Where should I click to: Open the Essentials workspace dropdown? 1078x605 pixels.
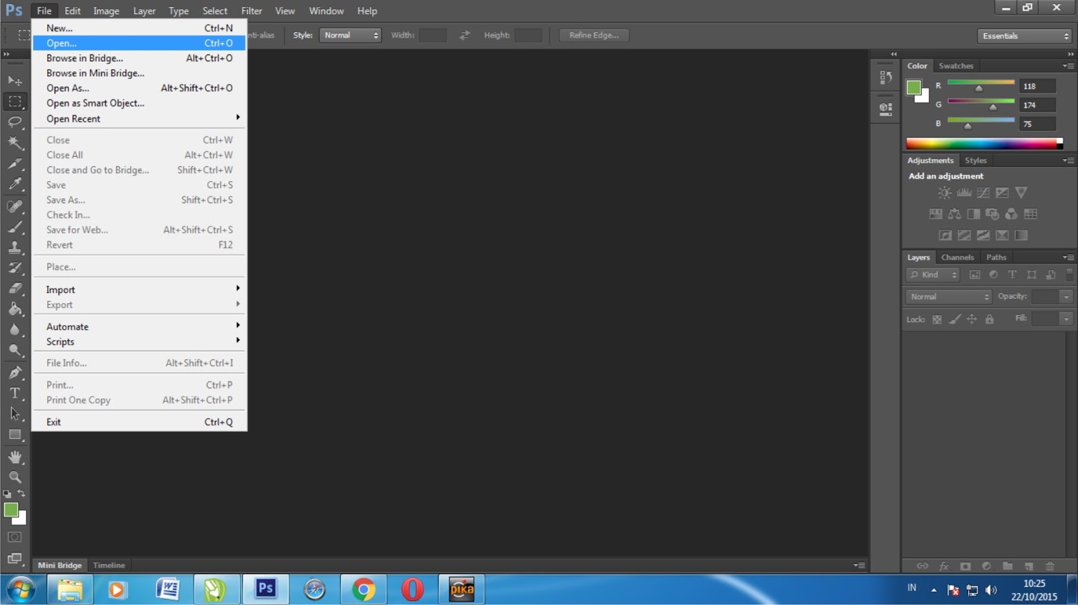point(1024,36)
